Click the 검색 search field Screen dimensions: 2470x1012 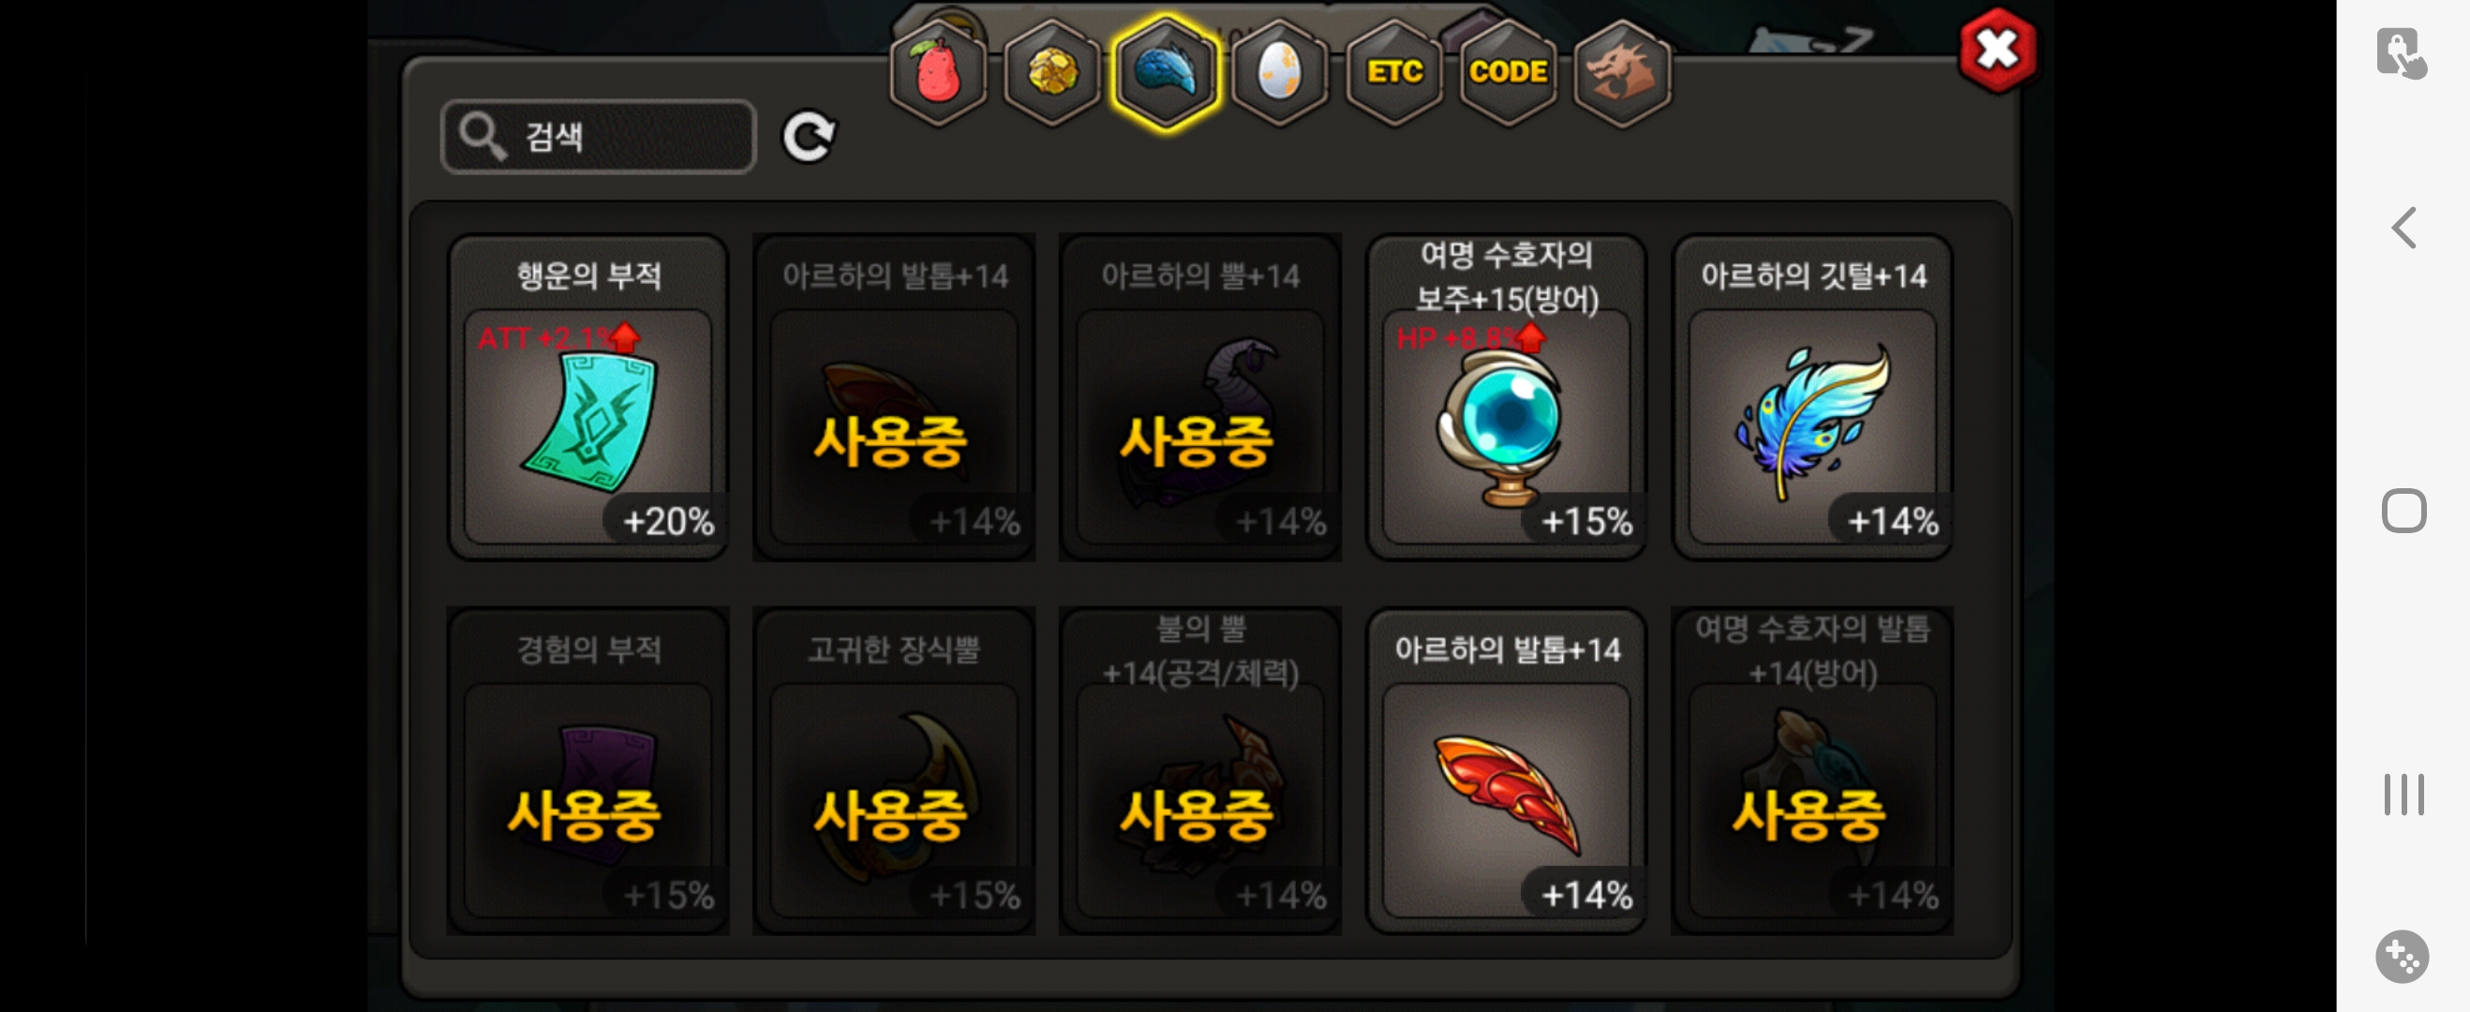click(x=599, y=136)
